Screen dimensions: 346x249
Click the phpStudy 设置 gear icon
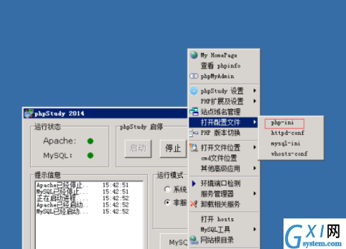point(194,90)
